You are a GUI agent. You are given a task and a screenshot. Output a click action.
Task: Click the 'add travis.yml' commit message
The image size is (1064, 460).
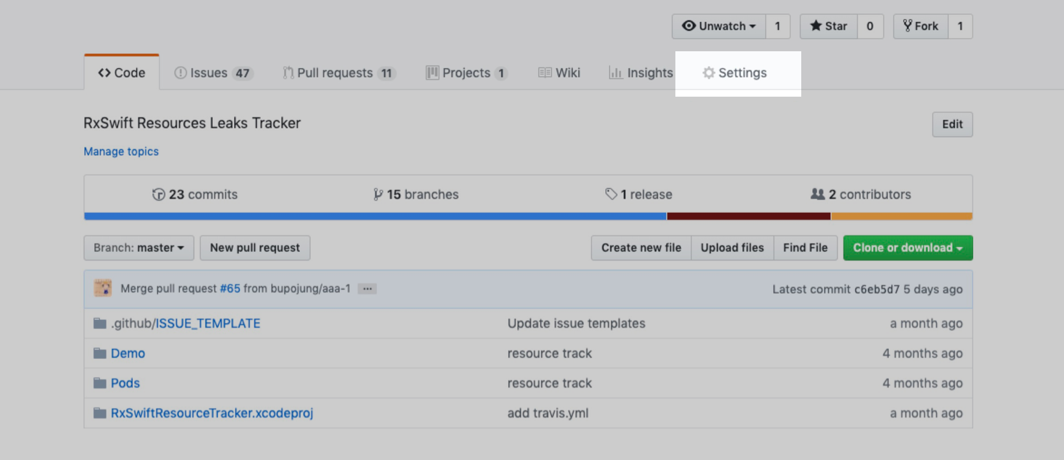click(x=548, y=413)
